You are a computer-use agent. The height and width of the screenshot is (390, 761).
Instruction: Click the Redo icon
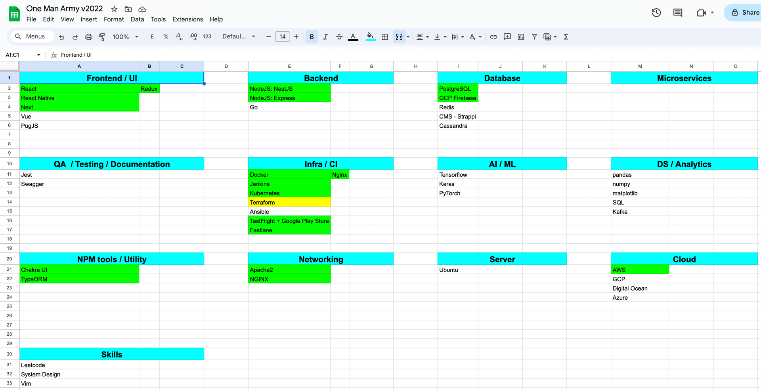(x=75, y=37)
